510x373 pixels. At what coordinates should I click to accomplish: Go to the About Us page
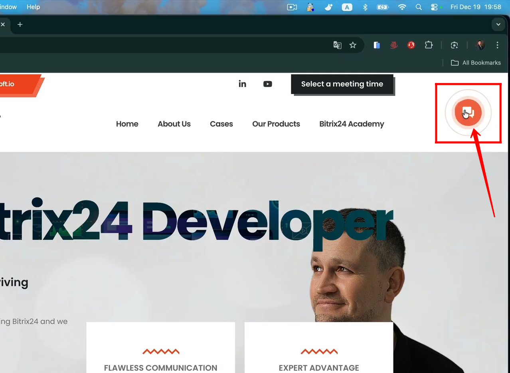(x=174, y=124)
